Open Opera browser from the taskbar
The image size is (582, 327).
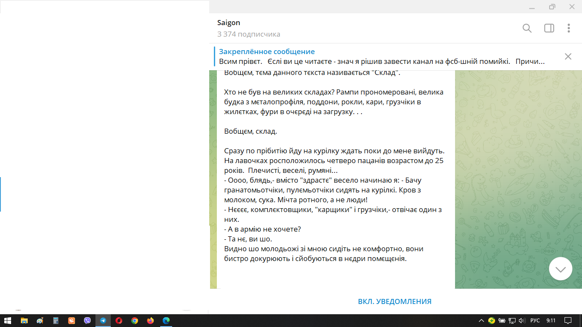[x=119, y=321]
